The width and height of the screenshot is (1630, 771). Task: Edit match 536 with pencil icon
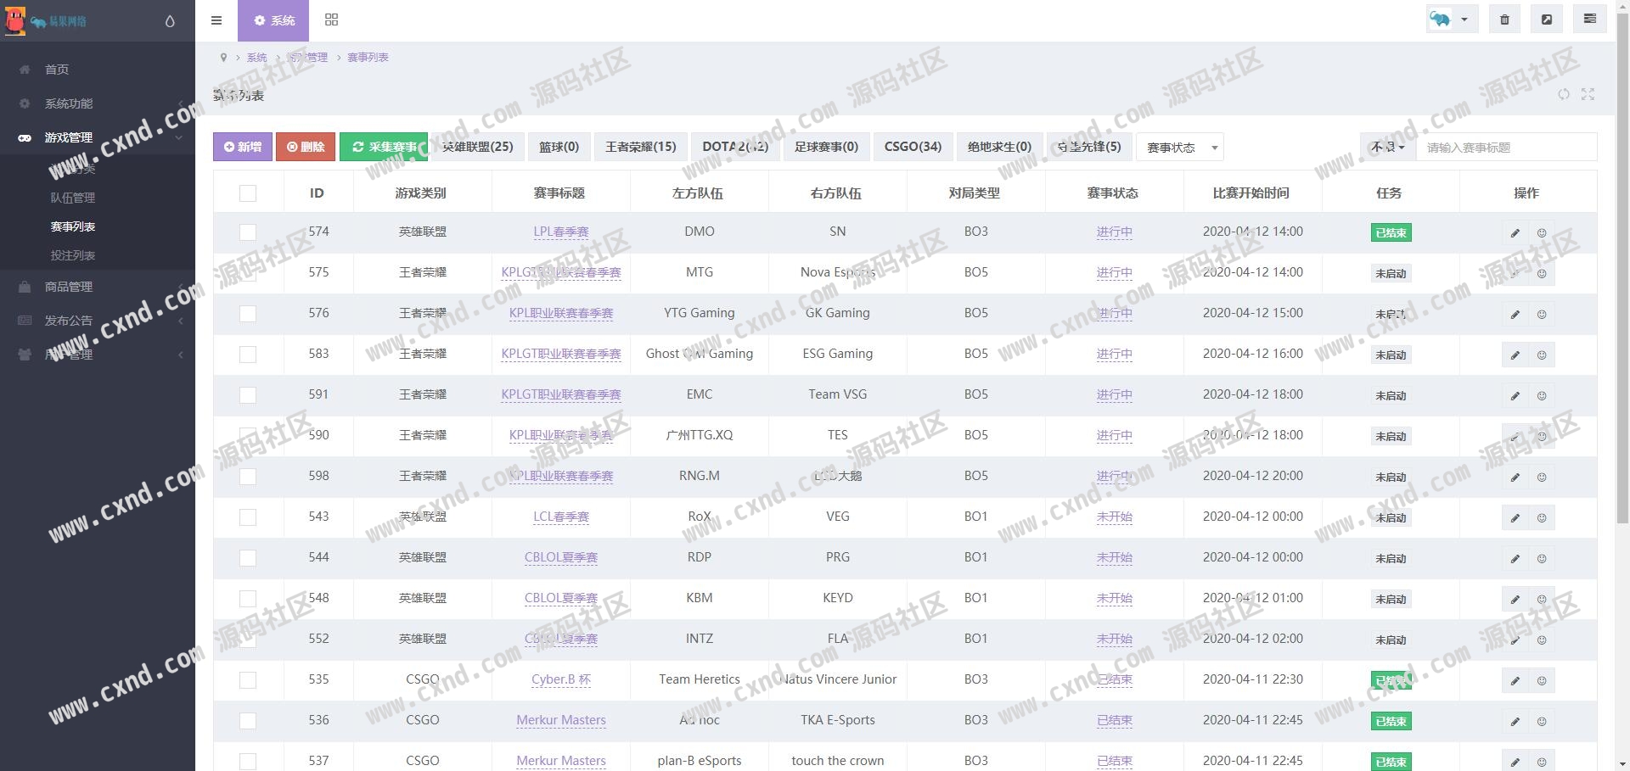tap(1515, 721)
